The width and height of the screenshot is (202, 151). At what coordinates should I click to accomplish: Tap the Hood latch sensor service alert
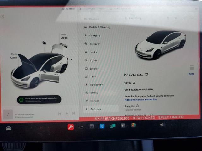[x=39, y=99]
